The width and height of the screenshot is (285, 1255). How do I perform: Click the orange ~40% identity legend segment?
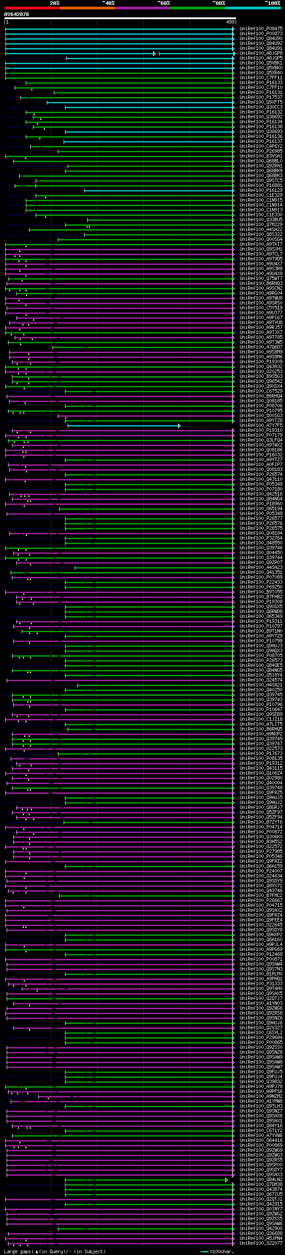(x=88, y=8)
